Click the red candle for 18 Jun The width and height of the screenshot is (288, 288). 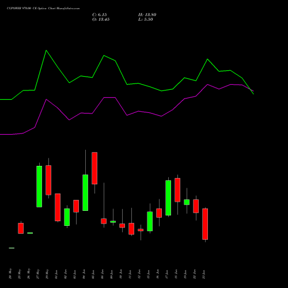click(177, 190)
